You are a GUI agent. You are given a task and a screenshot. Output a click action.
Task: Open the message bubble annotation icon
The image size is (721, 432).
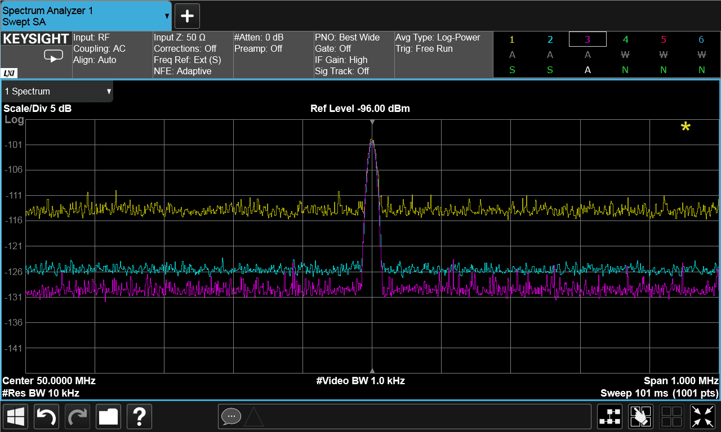click(231, 416)
